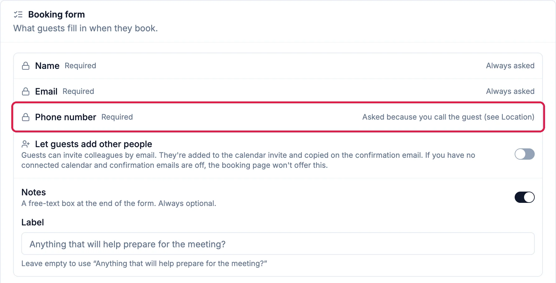Click the Booking form heading
Image resolution: width=556 pixels, height=283 pixels.
pos(56,14)
